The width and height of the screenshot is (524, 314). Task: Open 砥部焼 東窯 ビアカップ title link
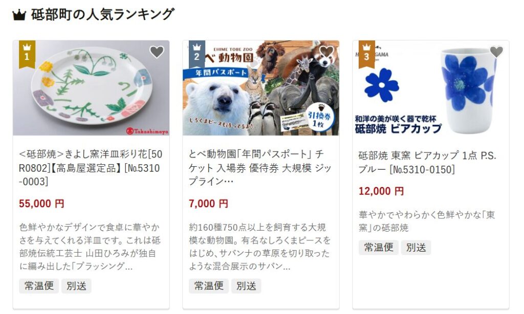427,162
